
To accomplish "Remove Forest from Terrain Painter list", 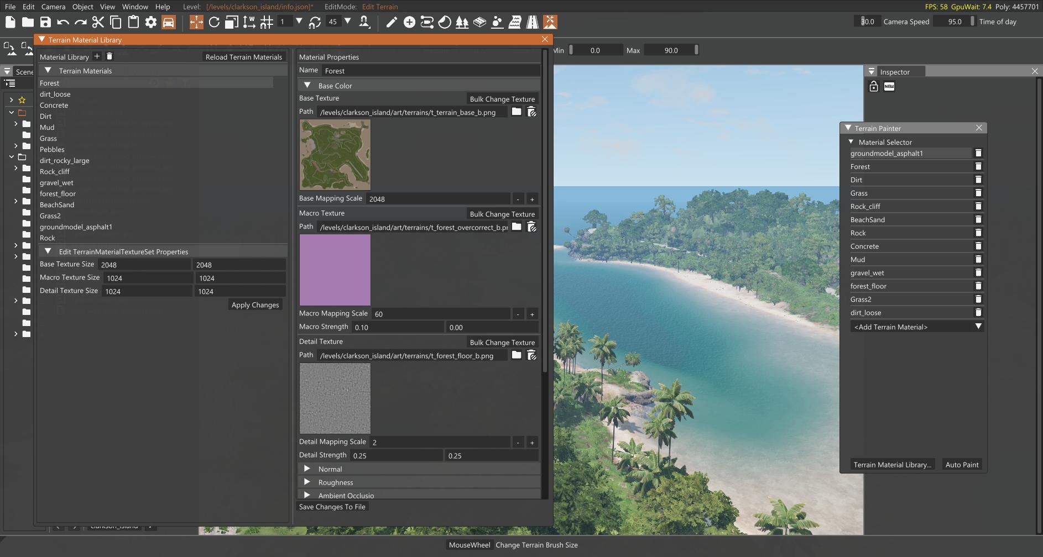I will (x=978, y=166).
